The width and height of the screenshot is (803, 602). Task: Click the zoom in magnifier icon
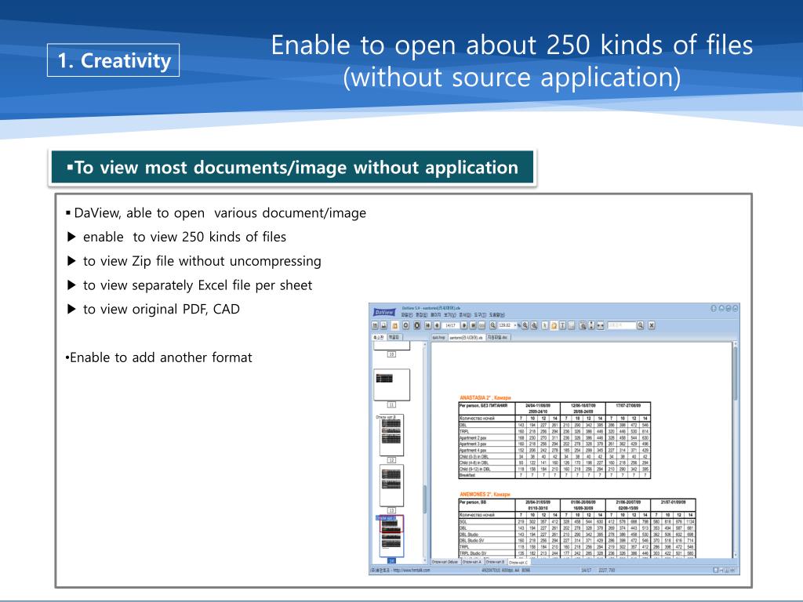(525, 325)
